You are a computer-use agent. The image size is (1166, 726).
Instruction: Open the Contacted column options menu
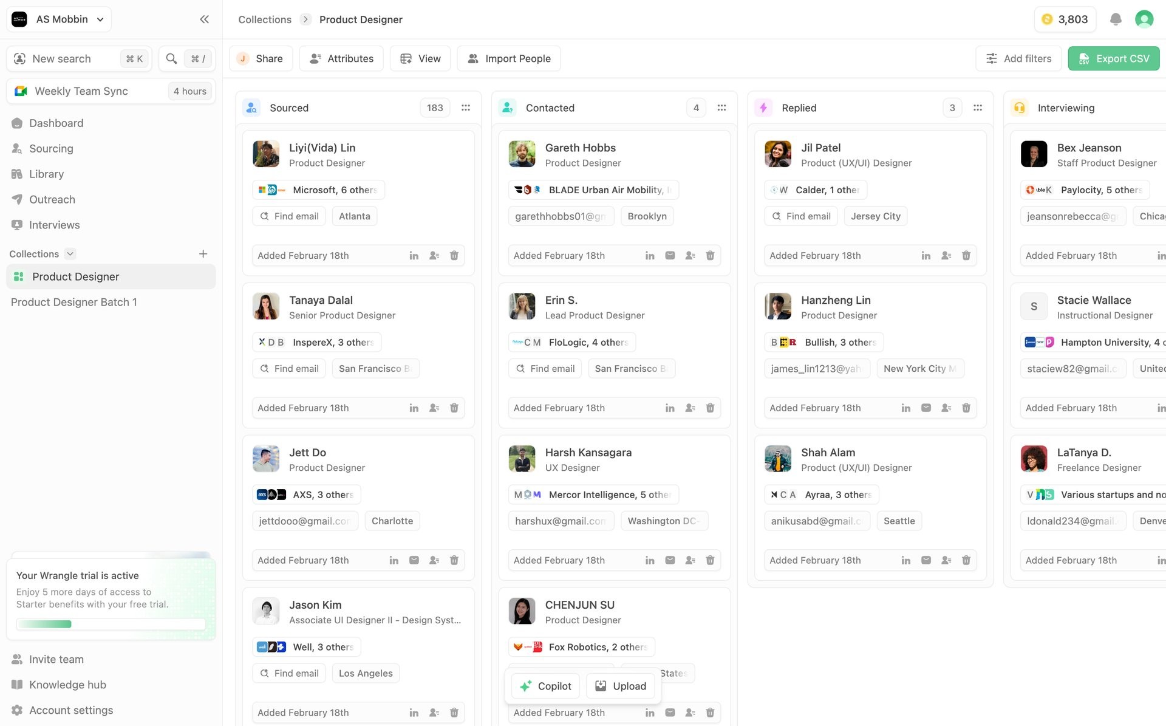point(721,108)
